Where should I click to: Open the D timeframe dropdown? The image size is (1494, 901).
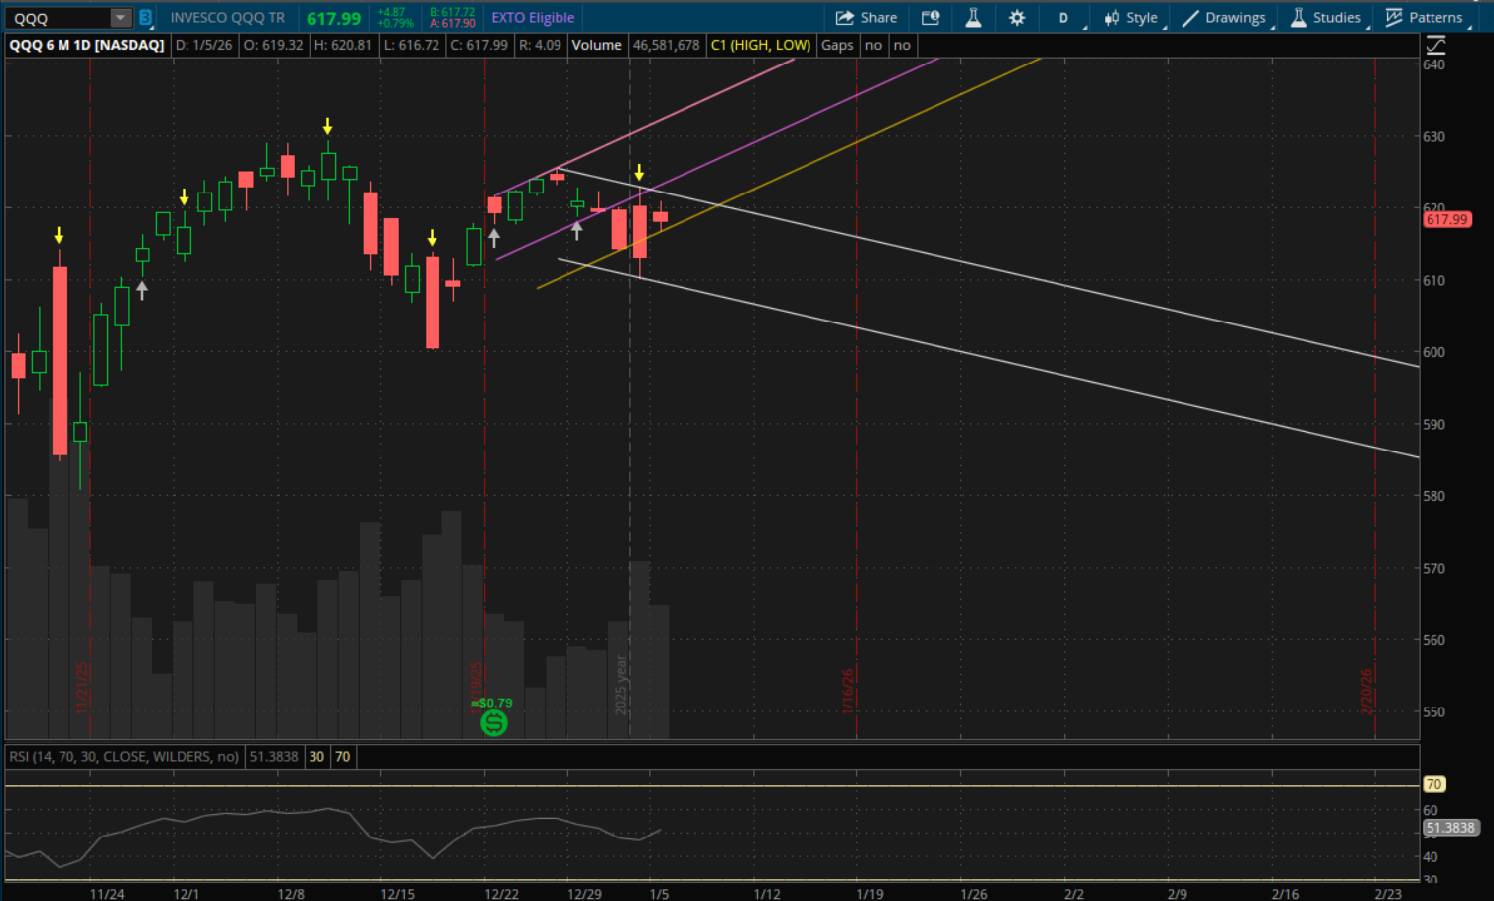coord(1064,18)
